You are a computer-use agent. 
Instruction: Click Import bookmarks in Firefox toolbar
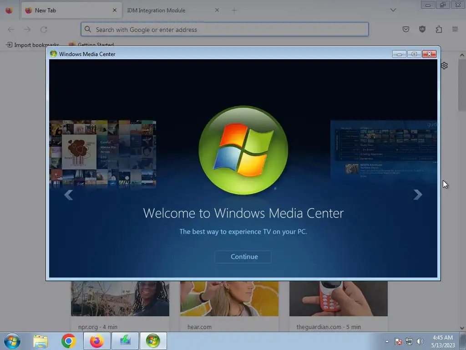(x=32, y=45)
